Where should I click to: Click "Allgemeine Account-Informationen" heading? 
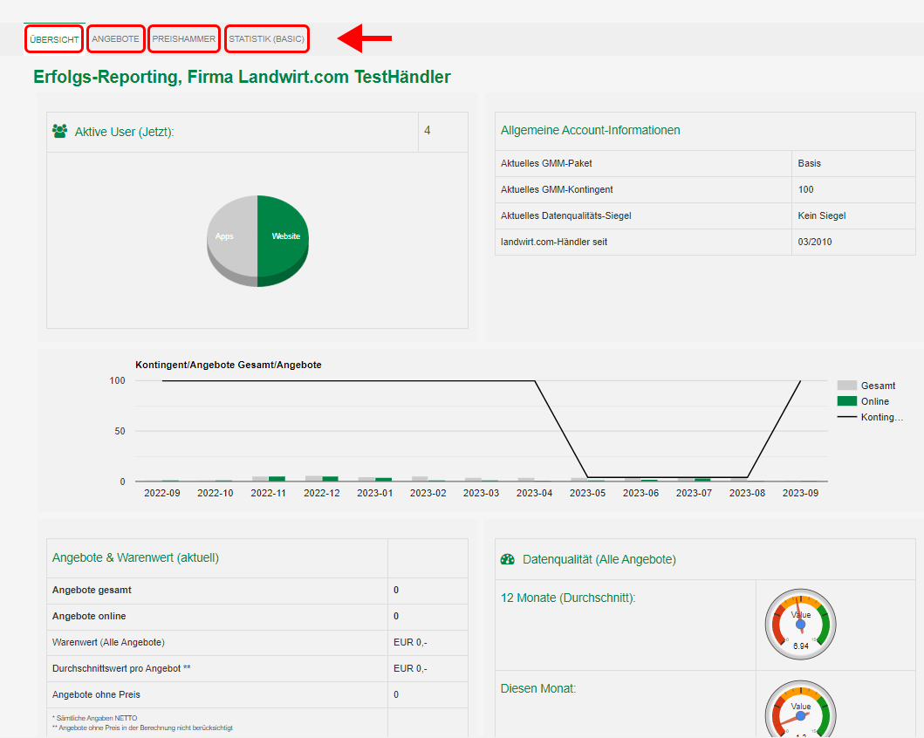pos(590,130)
